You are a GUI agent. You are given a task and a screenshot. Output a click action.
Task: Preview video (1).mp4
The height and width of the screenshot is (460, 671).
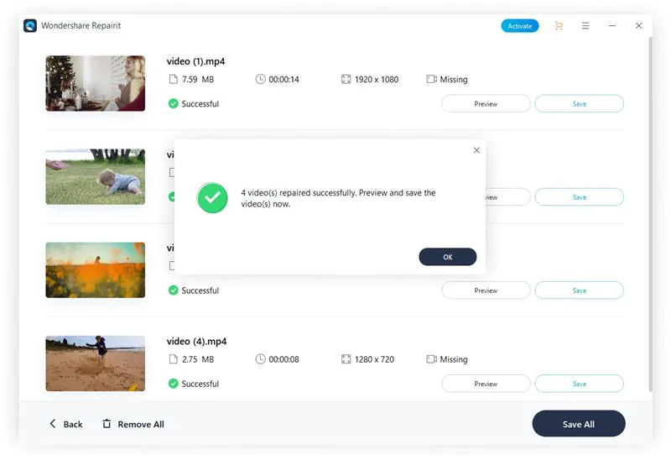(x=486, y=104)
